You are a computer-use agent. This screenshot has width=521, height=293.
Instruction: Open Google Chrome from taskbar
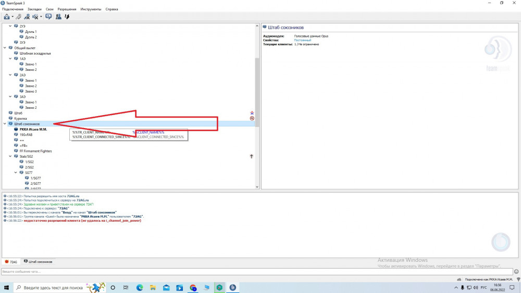click(193, 288)
